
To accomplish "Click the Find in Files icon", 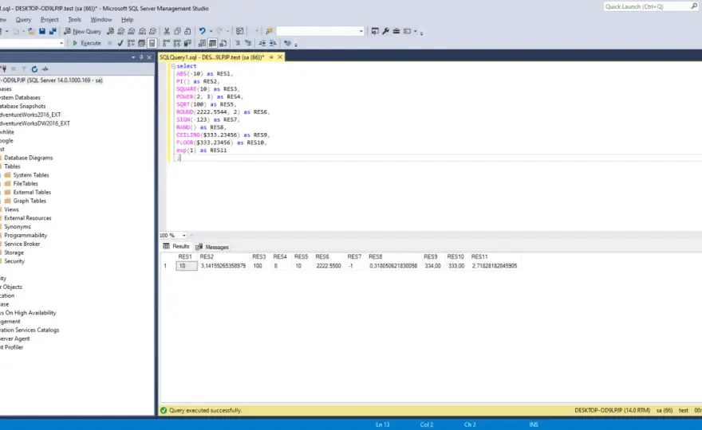I will click(x=269, y=31).
